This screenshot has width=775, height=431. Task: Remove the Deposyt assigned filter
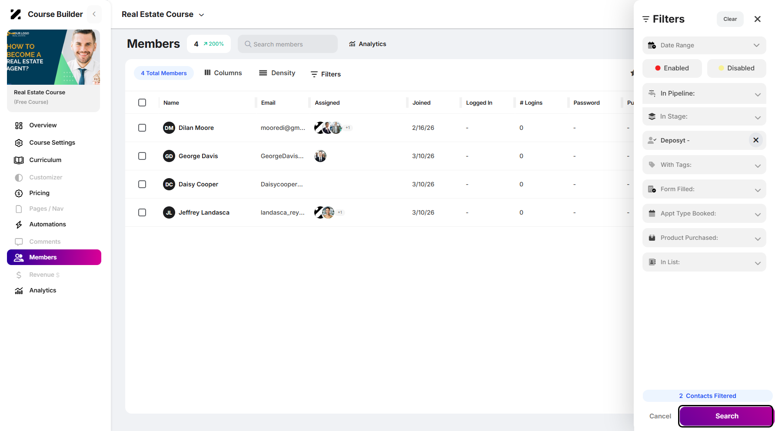tap(756, 140)
